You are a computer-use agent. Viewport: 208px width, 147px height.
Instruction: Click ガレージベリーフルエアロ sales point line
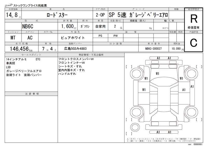coord(24,71)
